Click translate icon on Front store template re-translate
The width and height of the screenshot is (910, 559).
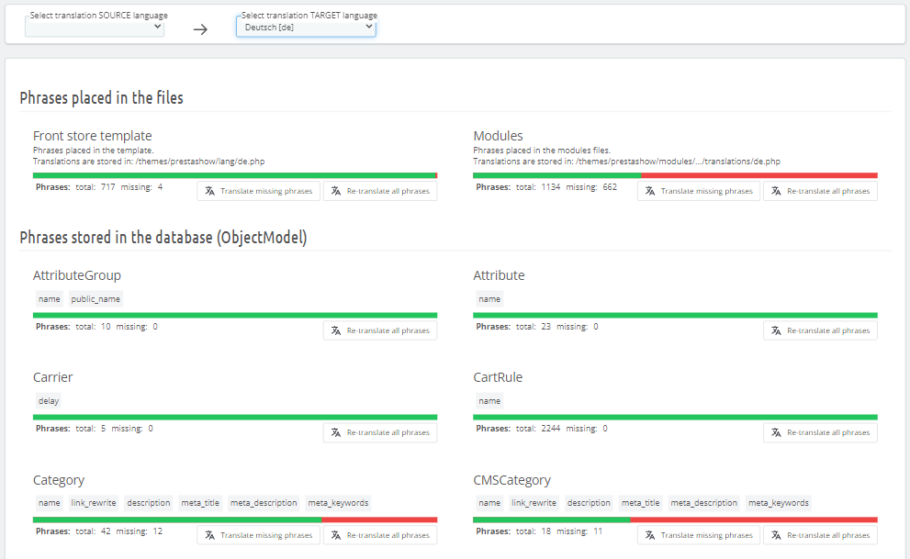[336, 191]
